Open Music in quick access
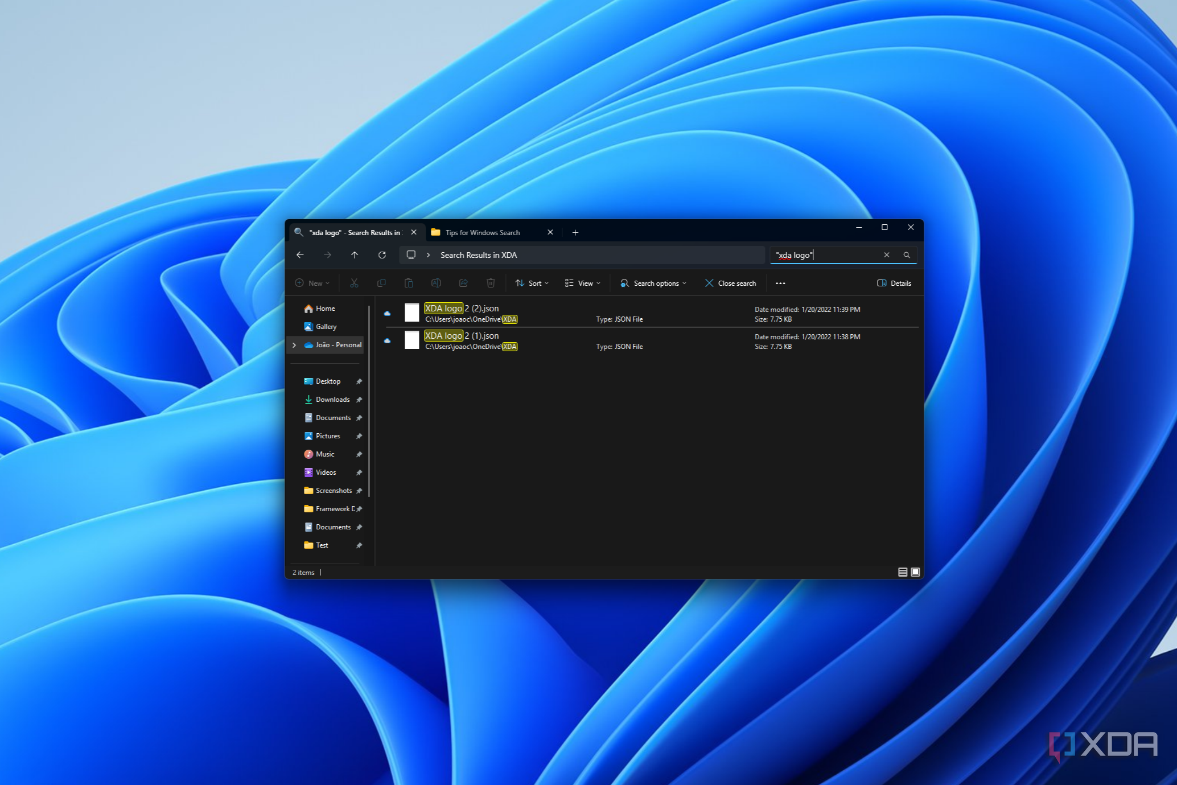Image resolution: width=1177 pixels, height=785 pixels. [325, 454]
